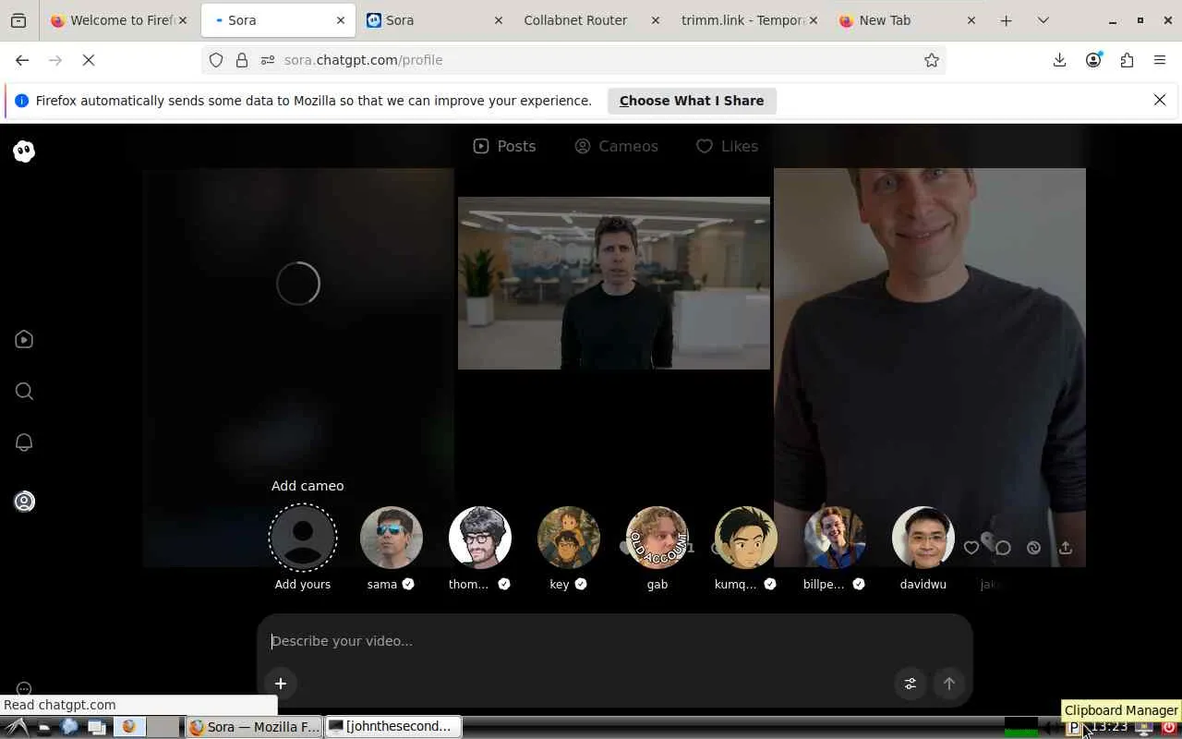The width and height of the screenshot is (1182, 739).
Task: Switch to the inactive Sora tab with blue favicon
Action: pyautogui.click(x=436, y=20)
